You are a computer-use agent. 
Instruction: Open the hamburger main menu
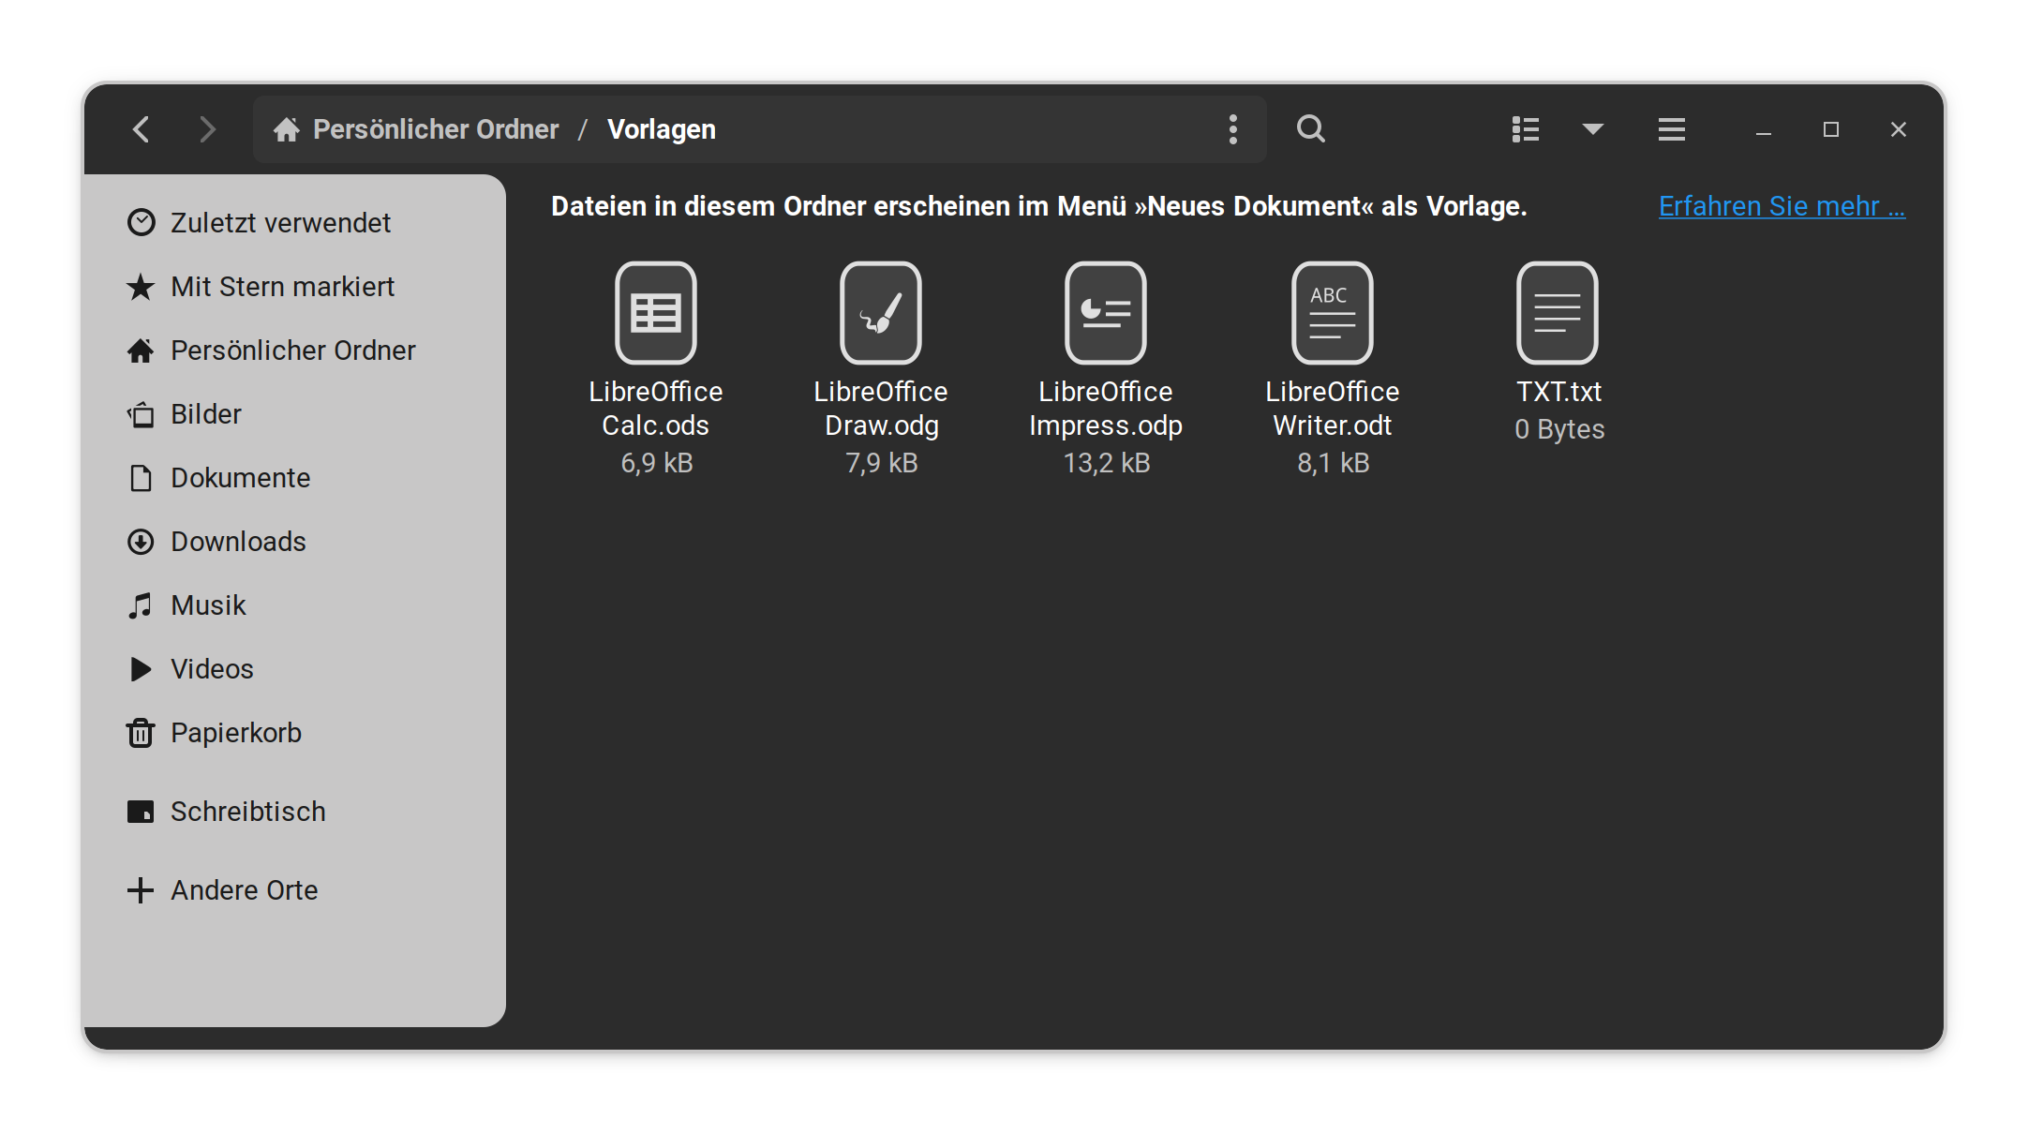click(x=1671, y=129)
